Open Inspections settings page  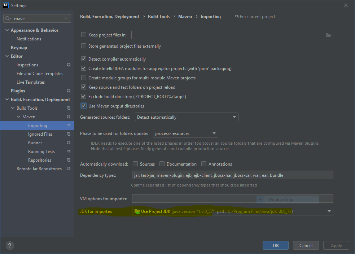27,65
